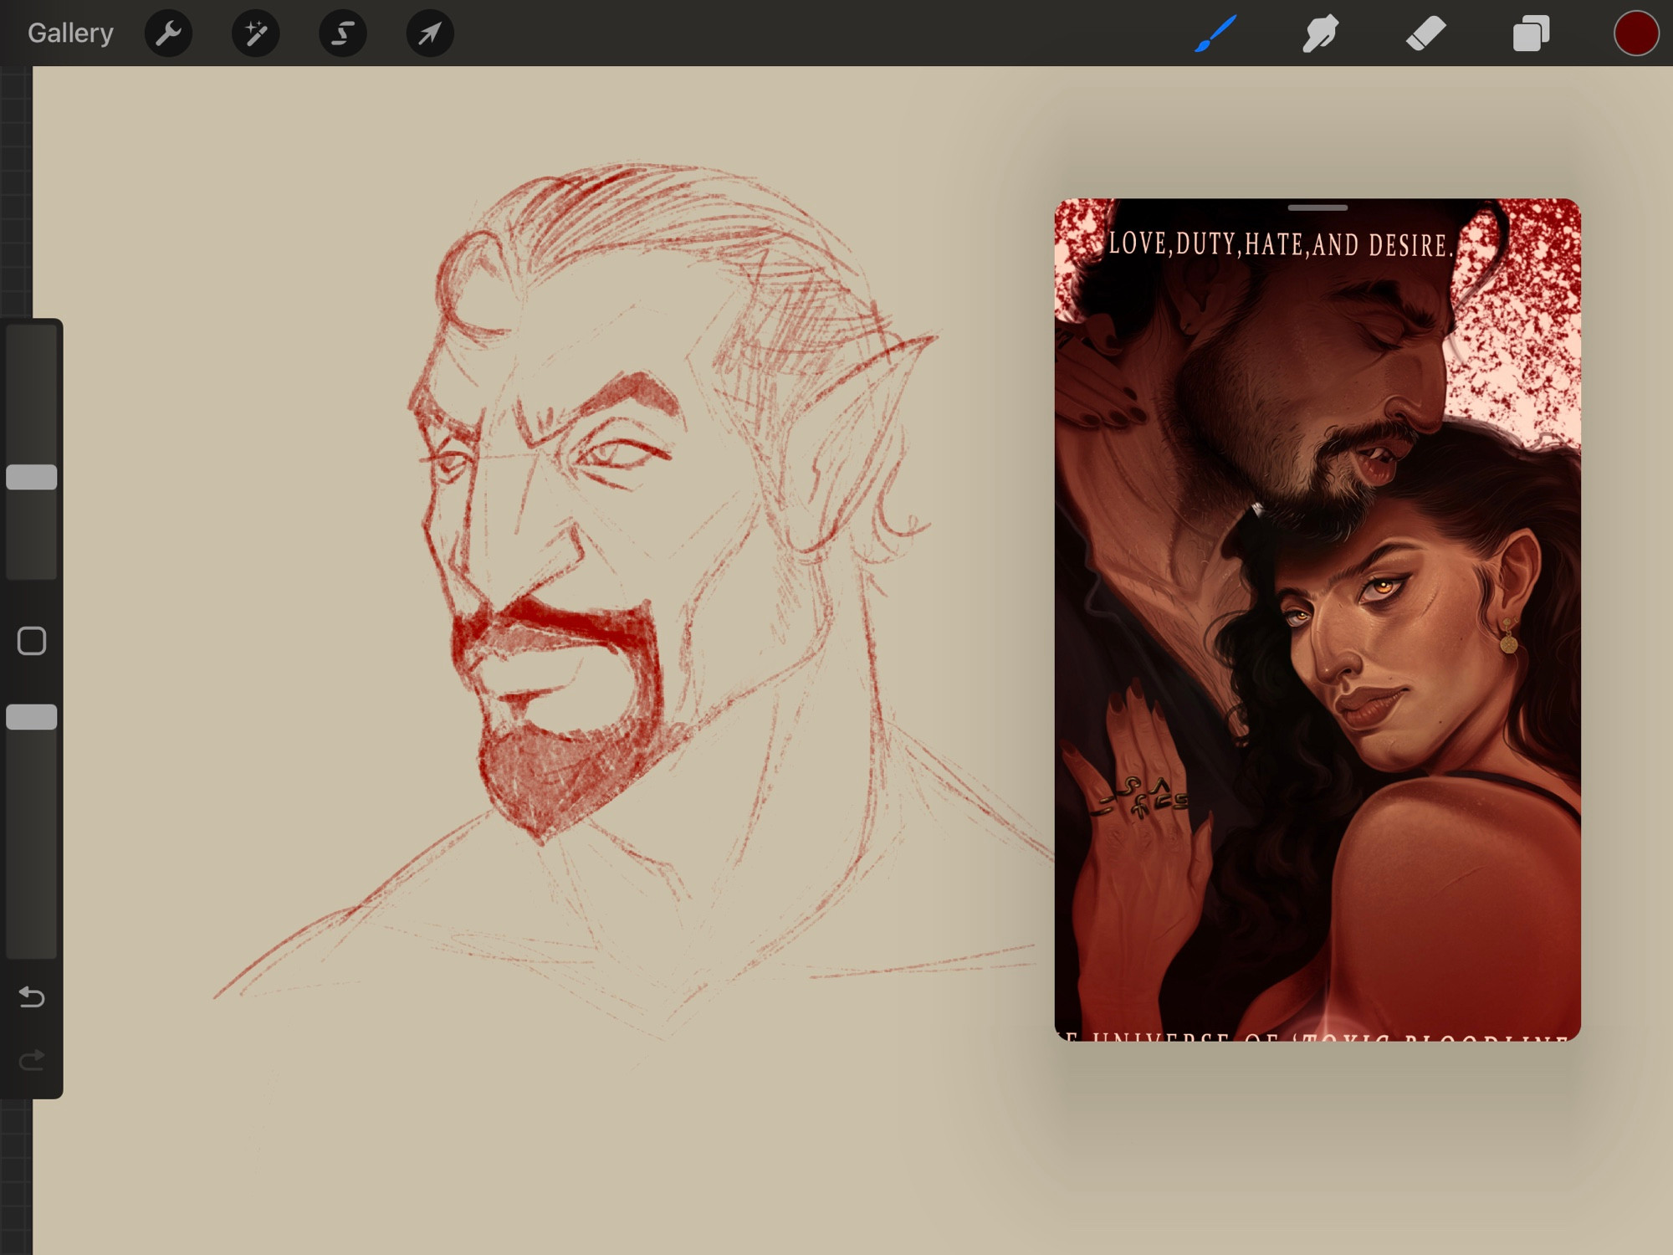Return to the Gallery
The width and height of the screenshot is (1673, 1255).
coord(70,33)
